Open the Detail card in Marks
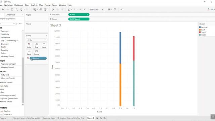Viewport: 215px width, 121px height. 29,53
